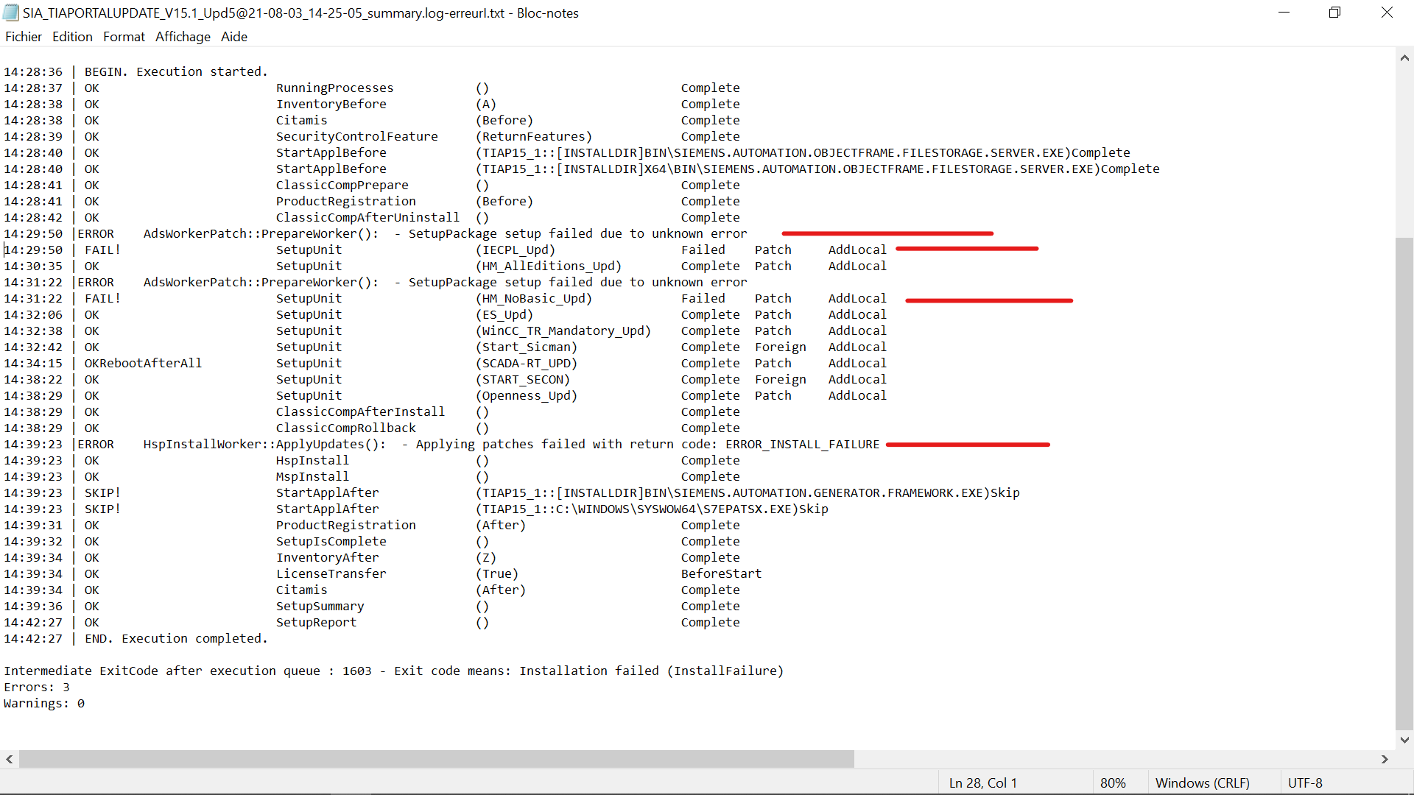Click the horizontal scrollbar thumb
This screenshot has width=1414, height=795.
pos(436,759)
